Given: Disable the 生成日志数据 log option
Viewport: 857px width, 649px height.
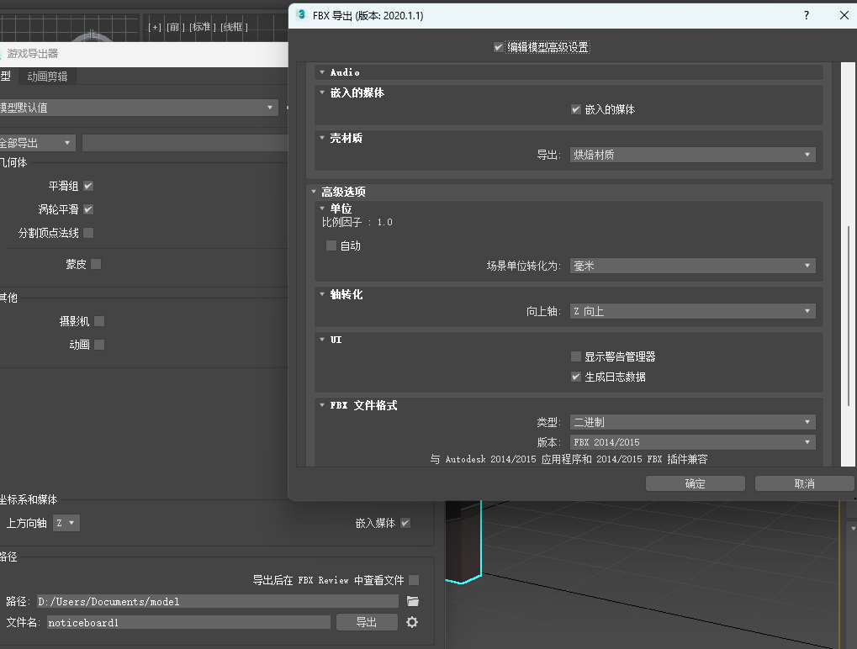Looking at the screenshot, I should [x=575, y=377].
